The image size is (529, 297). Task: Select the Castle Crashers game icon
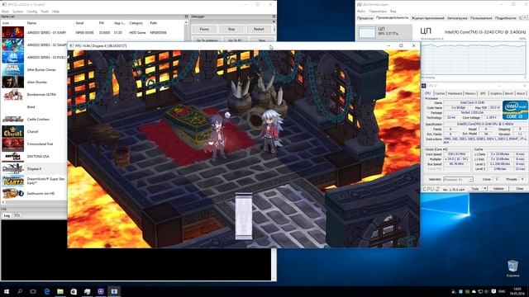point(13,119)
